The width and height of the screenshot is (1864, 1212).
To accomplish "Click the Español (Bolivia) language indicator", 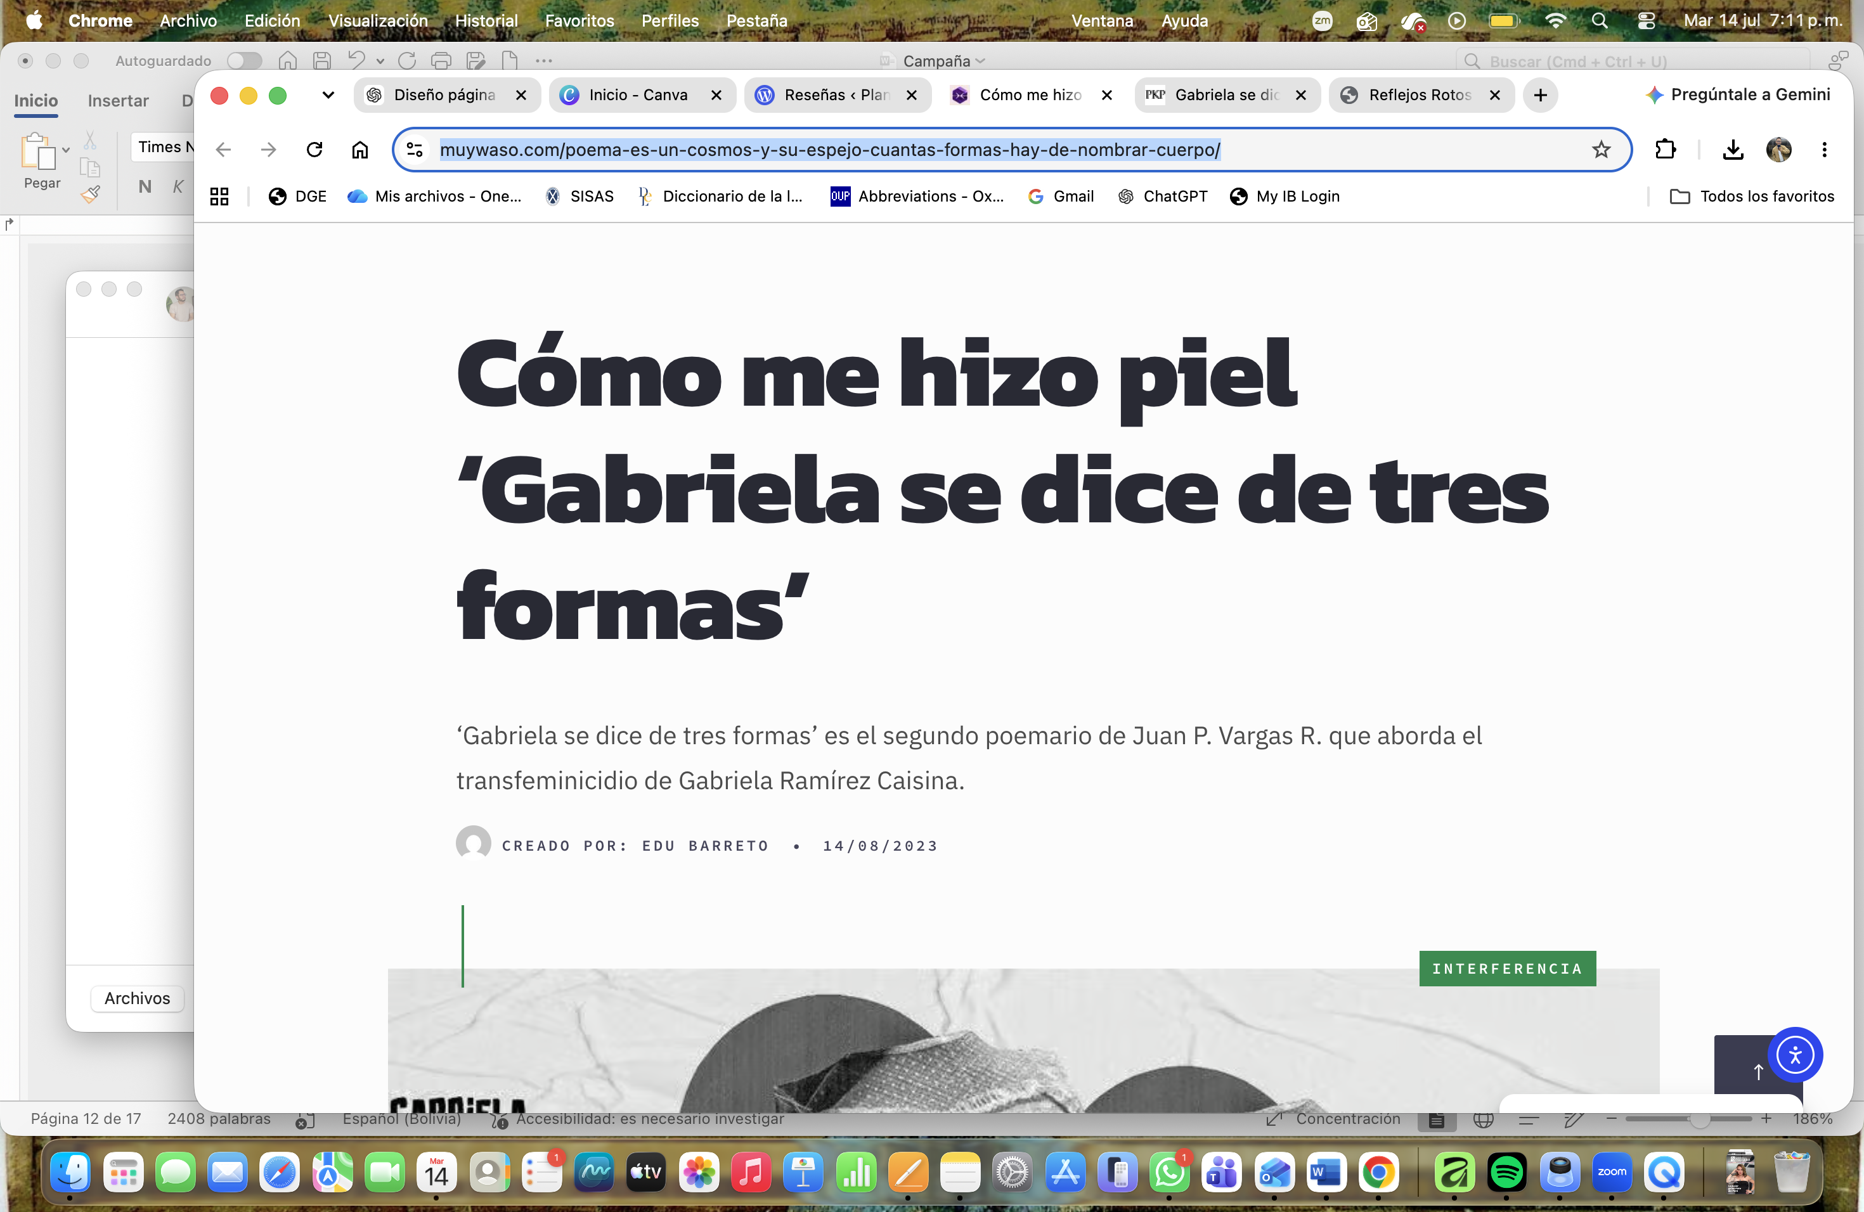I will (x=402, y=1119).
